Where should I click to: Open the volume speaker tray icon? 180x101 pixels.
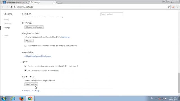(166, 98)
